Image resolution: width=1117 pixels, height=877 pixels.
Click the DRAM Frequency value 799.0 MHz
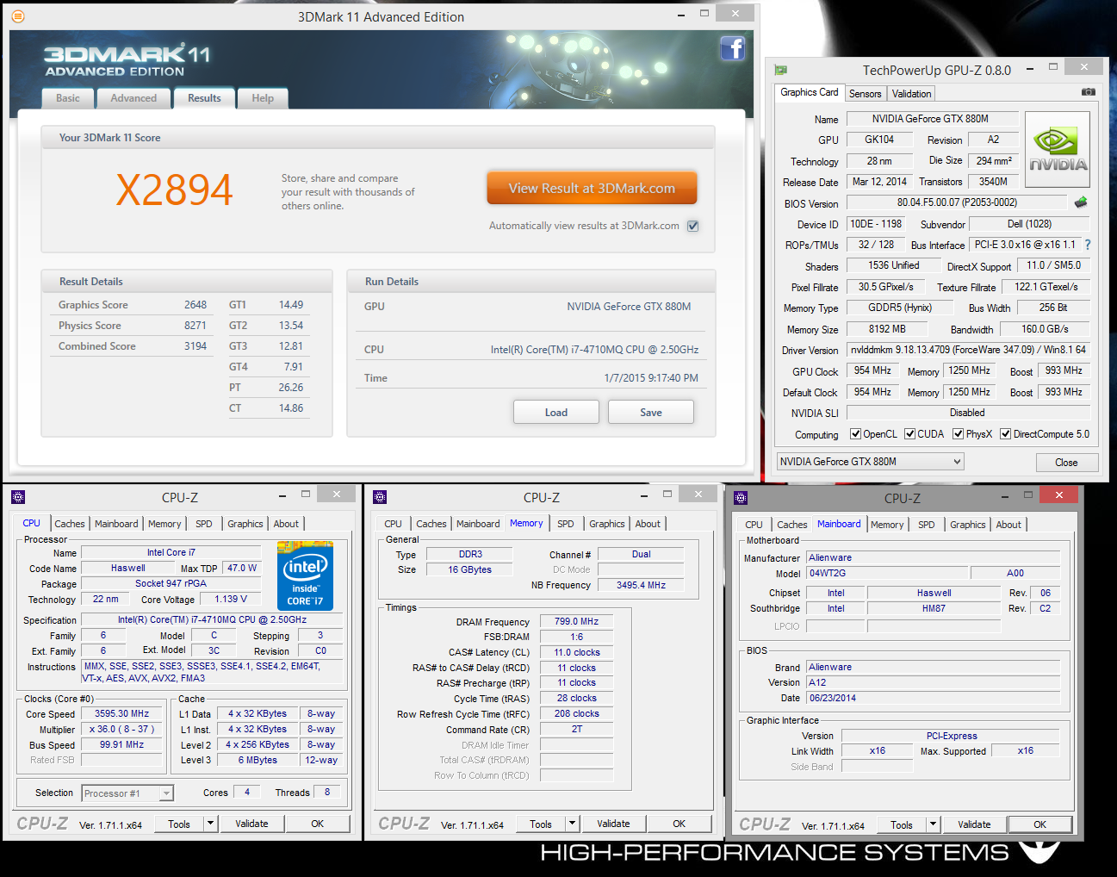point(576,621)
